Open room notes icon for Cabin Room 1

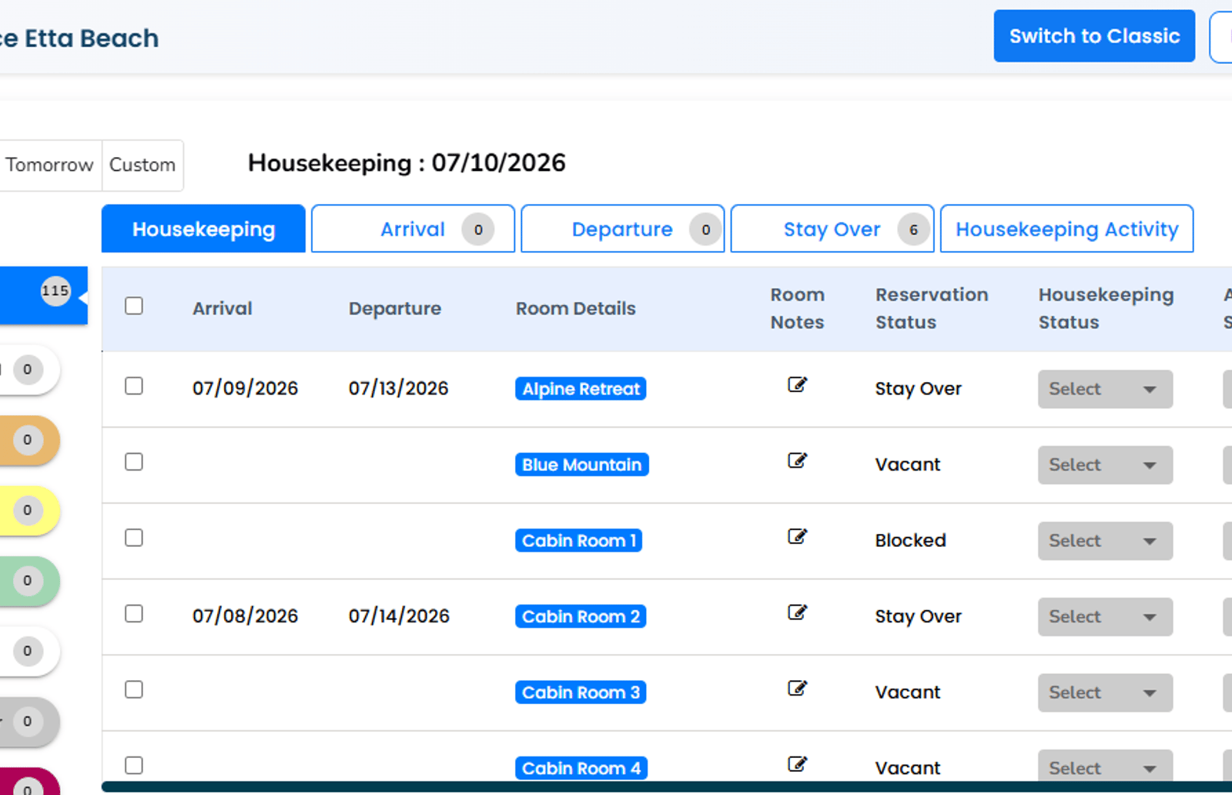point(797,536)
